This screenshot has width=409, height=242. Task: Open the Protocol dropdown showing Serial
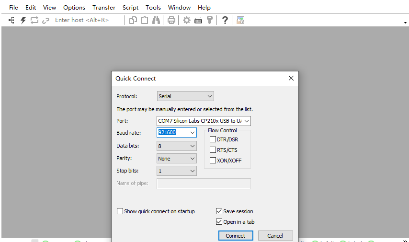pos(185,96)
